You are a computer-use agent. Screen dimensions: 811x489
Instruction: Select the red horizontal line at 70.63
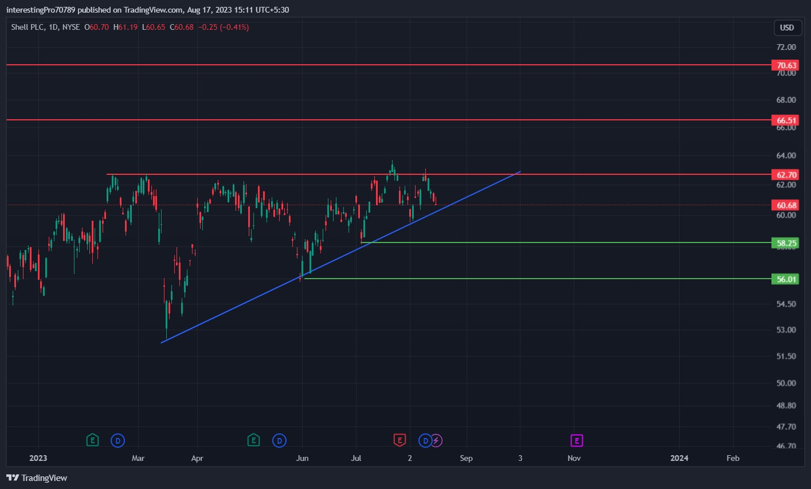click(x=389, y=65)
